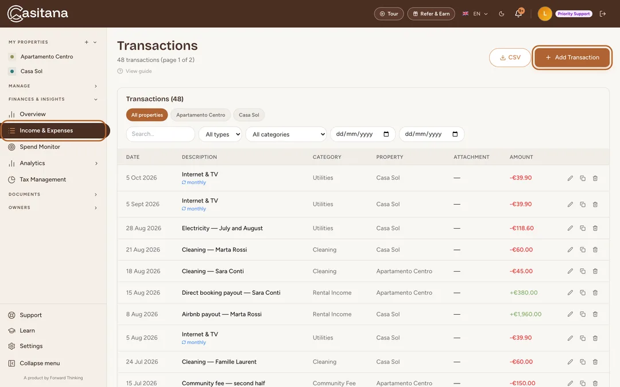This screenshot has width=620, height=387.
Task: Click the -€118.60 amount
Action: click(x=521, y=228)
